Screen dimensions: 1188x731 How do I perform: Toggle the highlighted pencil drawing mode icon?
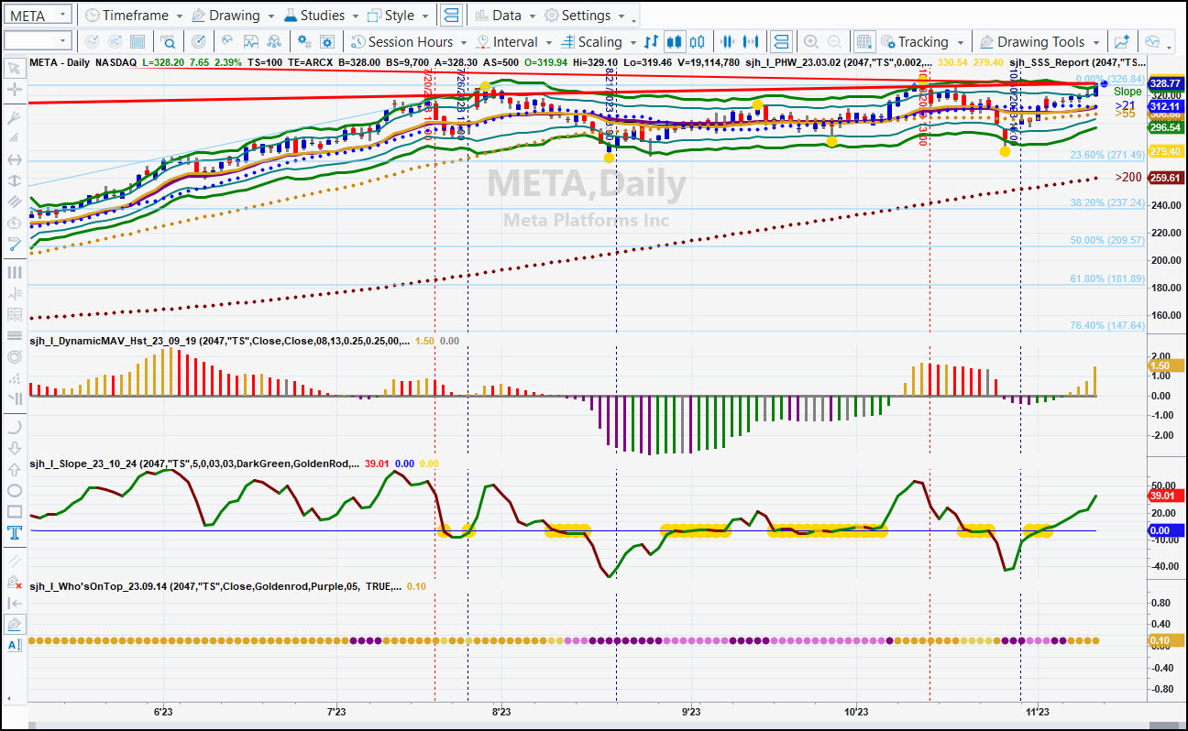[14, 624]
